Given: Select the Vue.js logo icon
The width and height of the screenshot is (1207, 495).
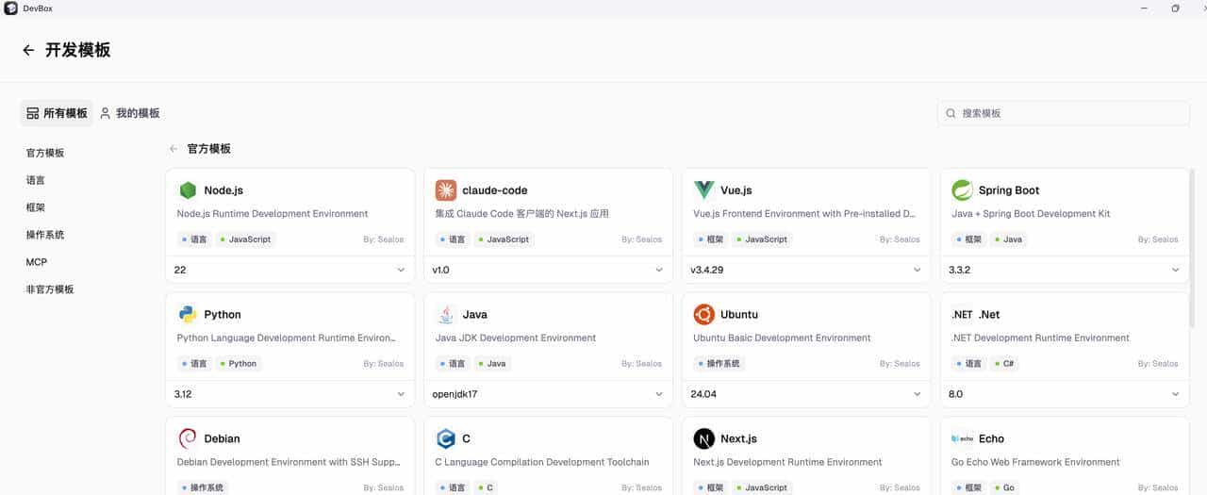Looking at the screenshot, I should tap(703, 190).
